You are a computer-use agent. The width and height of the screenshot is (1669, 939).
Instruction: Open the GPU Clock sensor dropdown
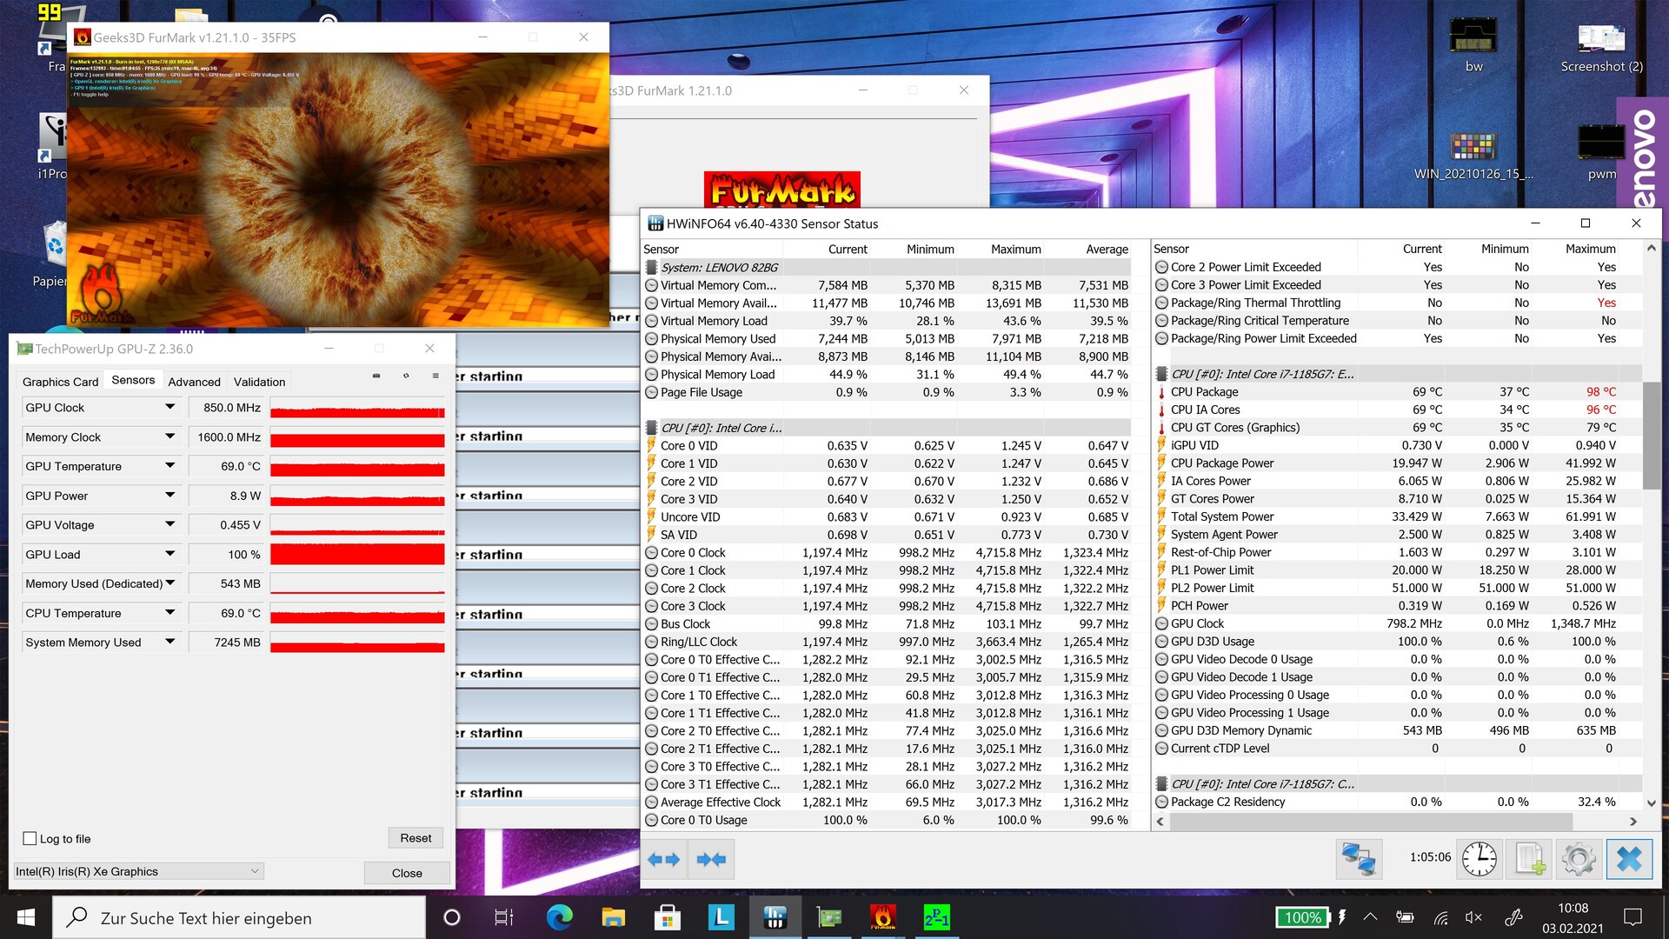coord(170,407)
